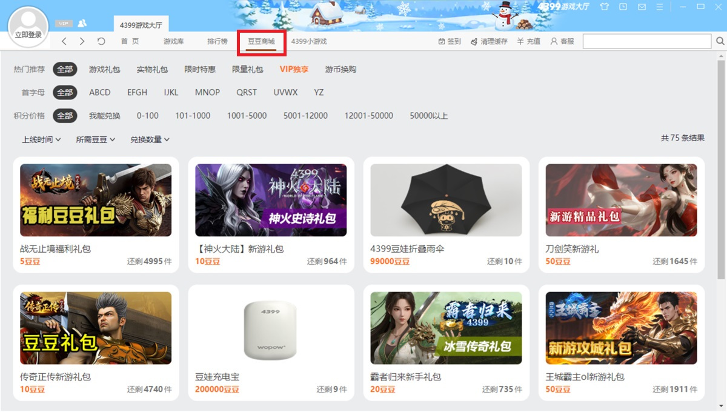Viewport: 727px width, 412px height.
Task: Click the 签到 check-in button
Action: [449, 41]
